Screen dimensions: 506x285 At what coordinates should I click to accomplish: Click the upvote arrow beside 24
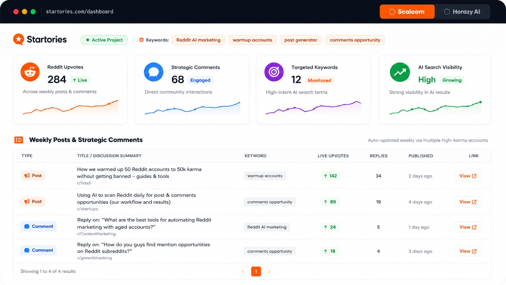tap(325, 227)
